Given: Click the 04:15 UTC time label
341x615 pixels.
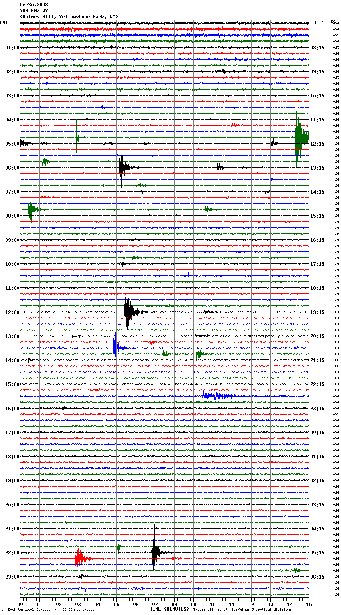Looking at the screenshot, I should (x=317, y=529).
